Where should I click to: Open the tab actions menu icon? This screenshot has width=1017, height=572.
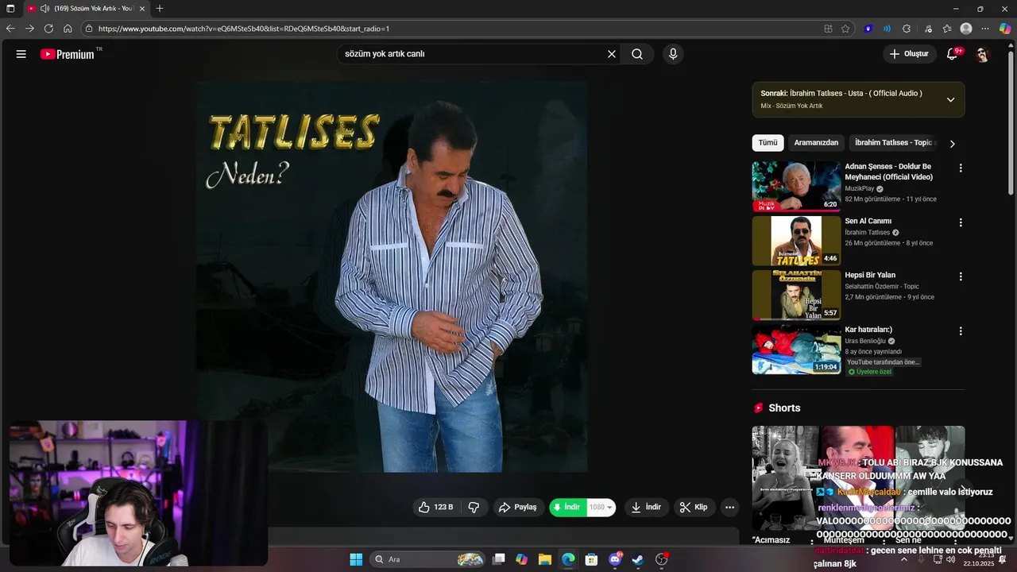tap(10, 9)
